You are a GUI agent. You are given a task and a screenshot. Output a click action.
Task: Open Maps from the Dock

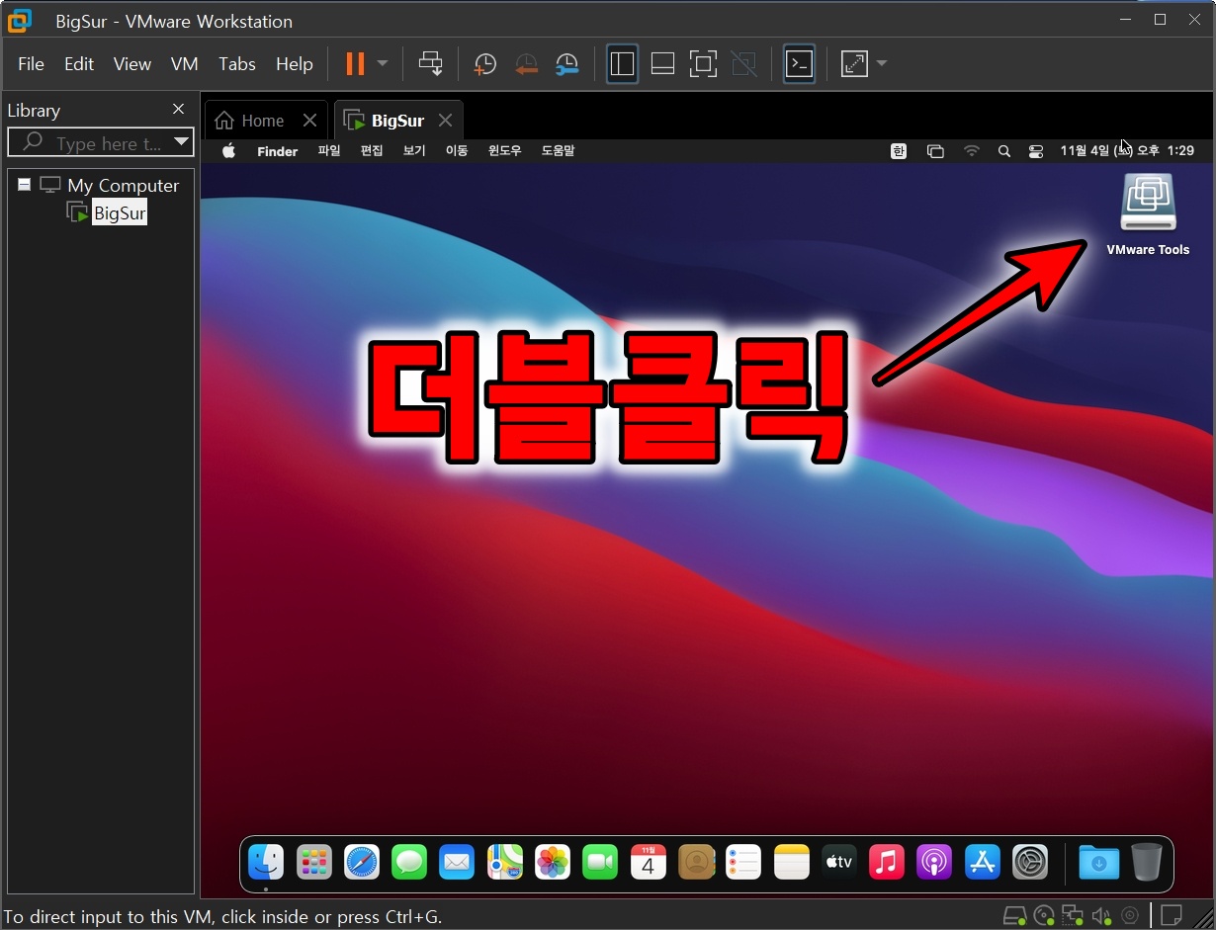pos(505,862)
